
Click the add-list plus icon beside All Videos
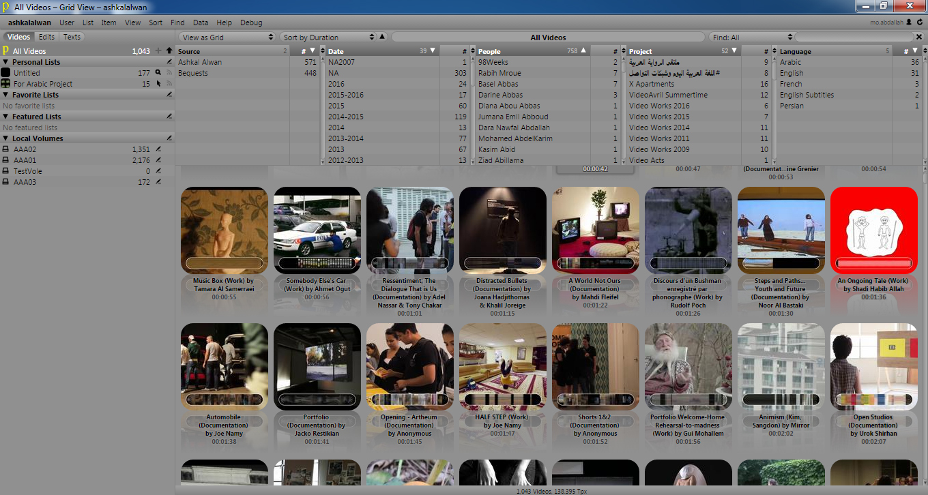pos(158,51)
